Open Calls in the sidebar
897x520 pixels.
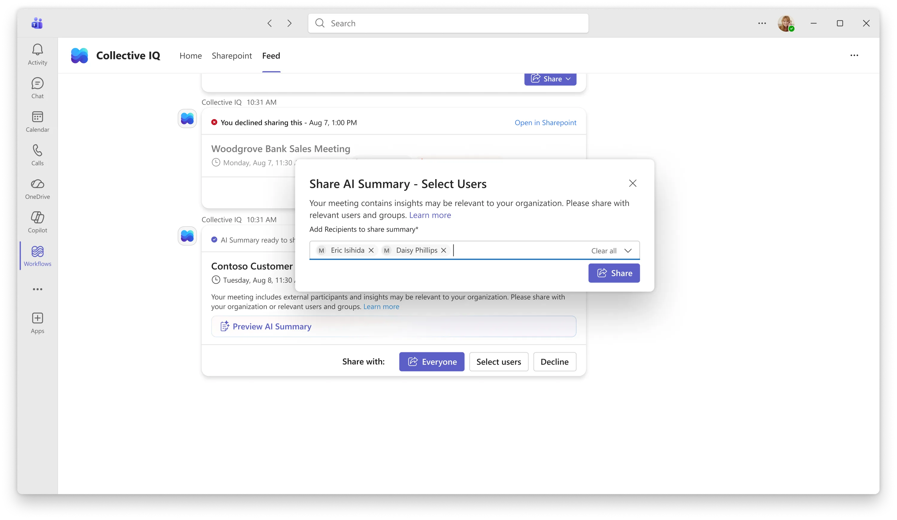pos(37,155)
